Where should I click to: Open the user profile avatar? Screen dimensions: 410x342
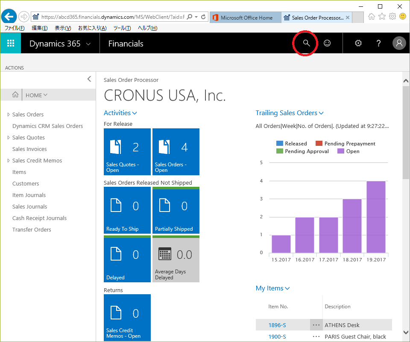(399, 43)
